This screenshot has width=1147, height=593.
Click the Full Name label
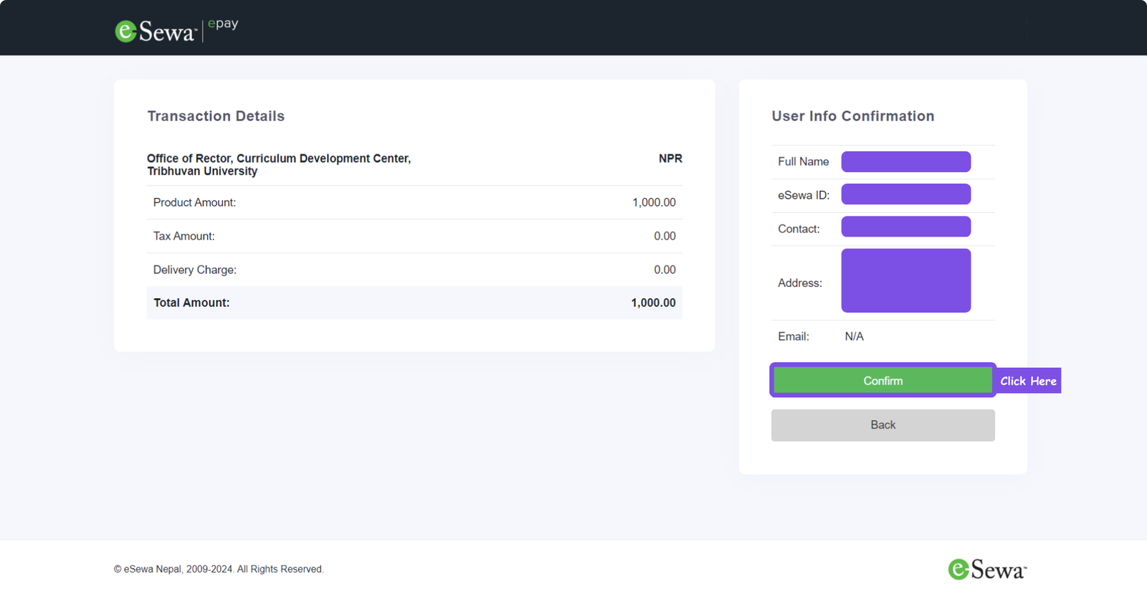[803, 161]
